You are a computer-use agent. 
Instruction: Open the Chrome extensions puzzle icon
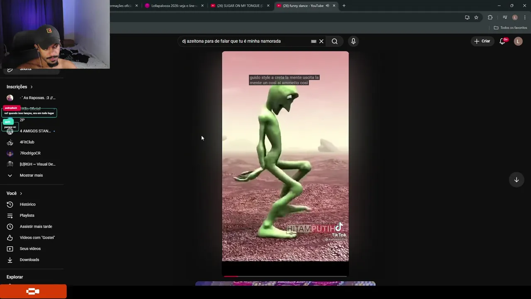coord(490,17)
